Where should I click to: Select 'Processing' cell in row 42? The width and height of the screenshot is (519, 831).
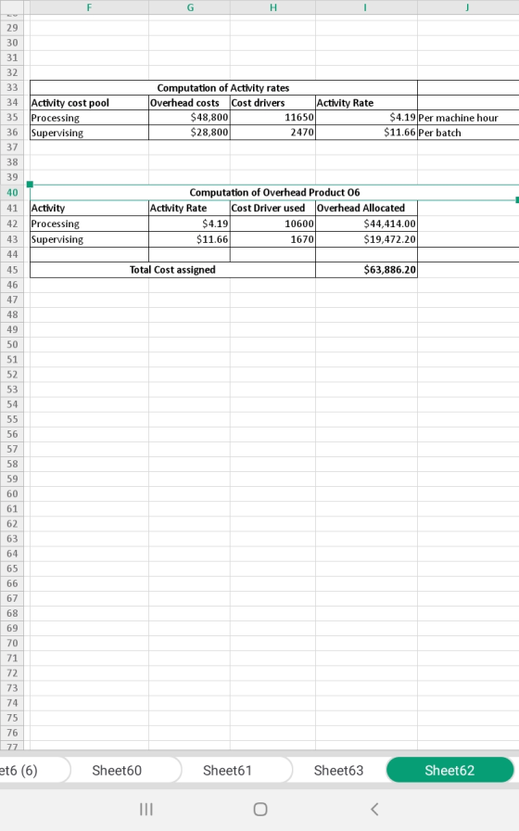coord(89,224)
